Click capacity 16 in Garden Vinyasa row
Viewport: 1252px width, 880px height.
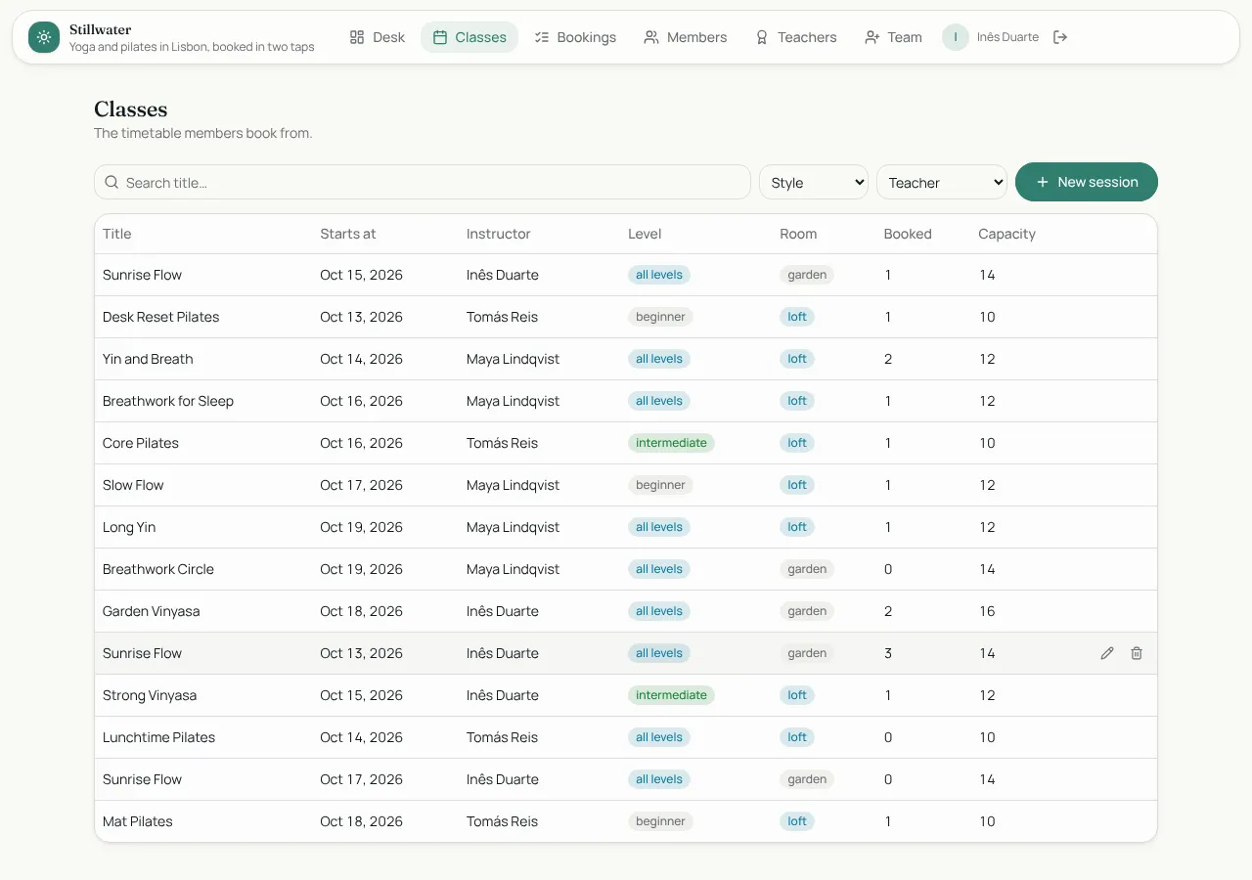[x=987, y=611]
